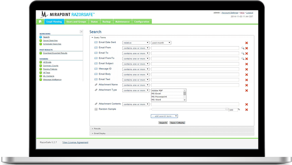Image resolution: width=292 pixels, height=165 pixels.
Task: Open the past month date range dropdown
Action: (x=161, y=43)
